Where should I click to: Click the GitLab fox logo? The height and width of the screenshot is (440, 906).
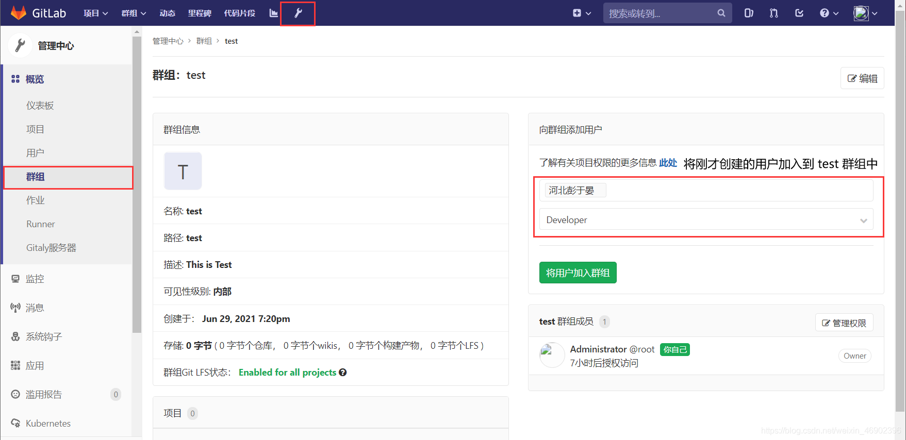[19, 13]
